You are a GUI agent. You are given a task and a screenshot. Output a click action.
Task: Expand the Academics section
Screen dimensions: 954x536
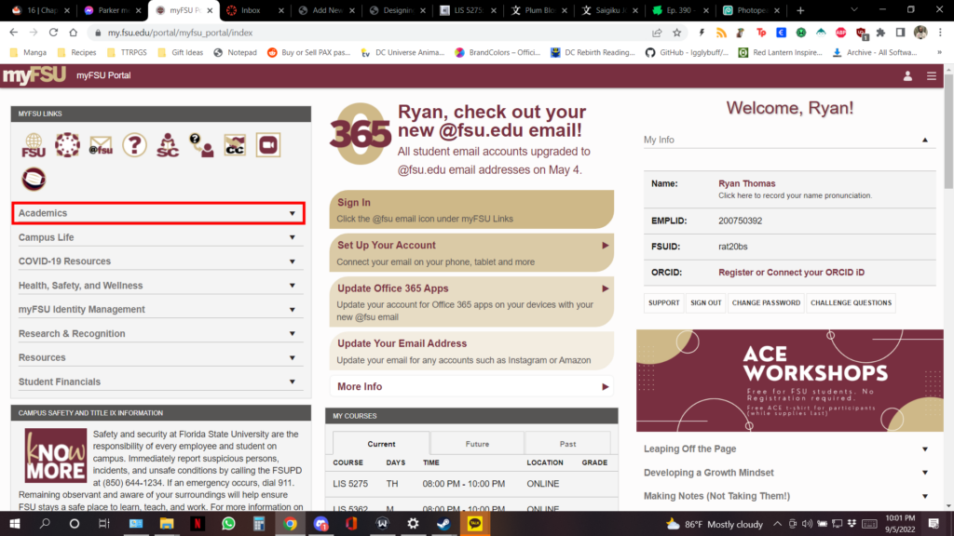tap(158, 213)
